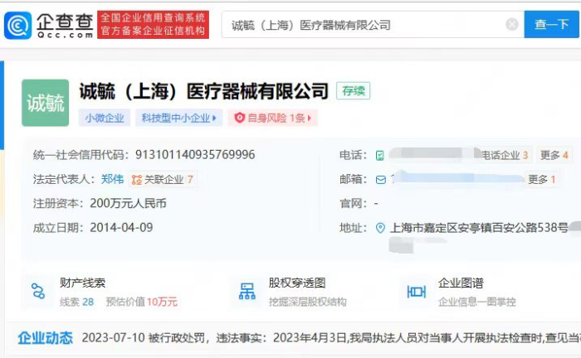581x358 pixels.
Task: Click the address location pin icon
Action: (380, 227)
